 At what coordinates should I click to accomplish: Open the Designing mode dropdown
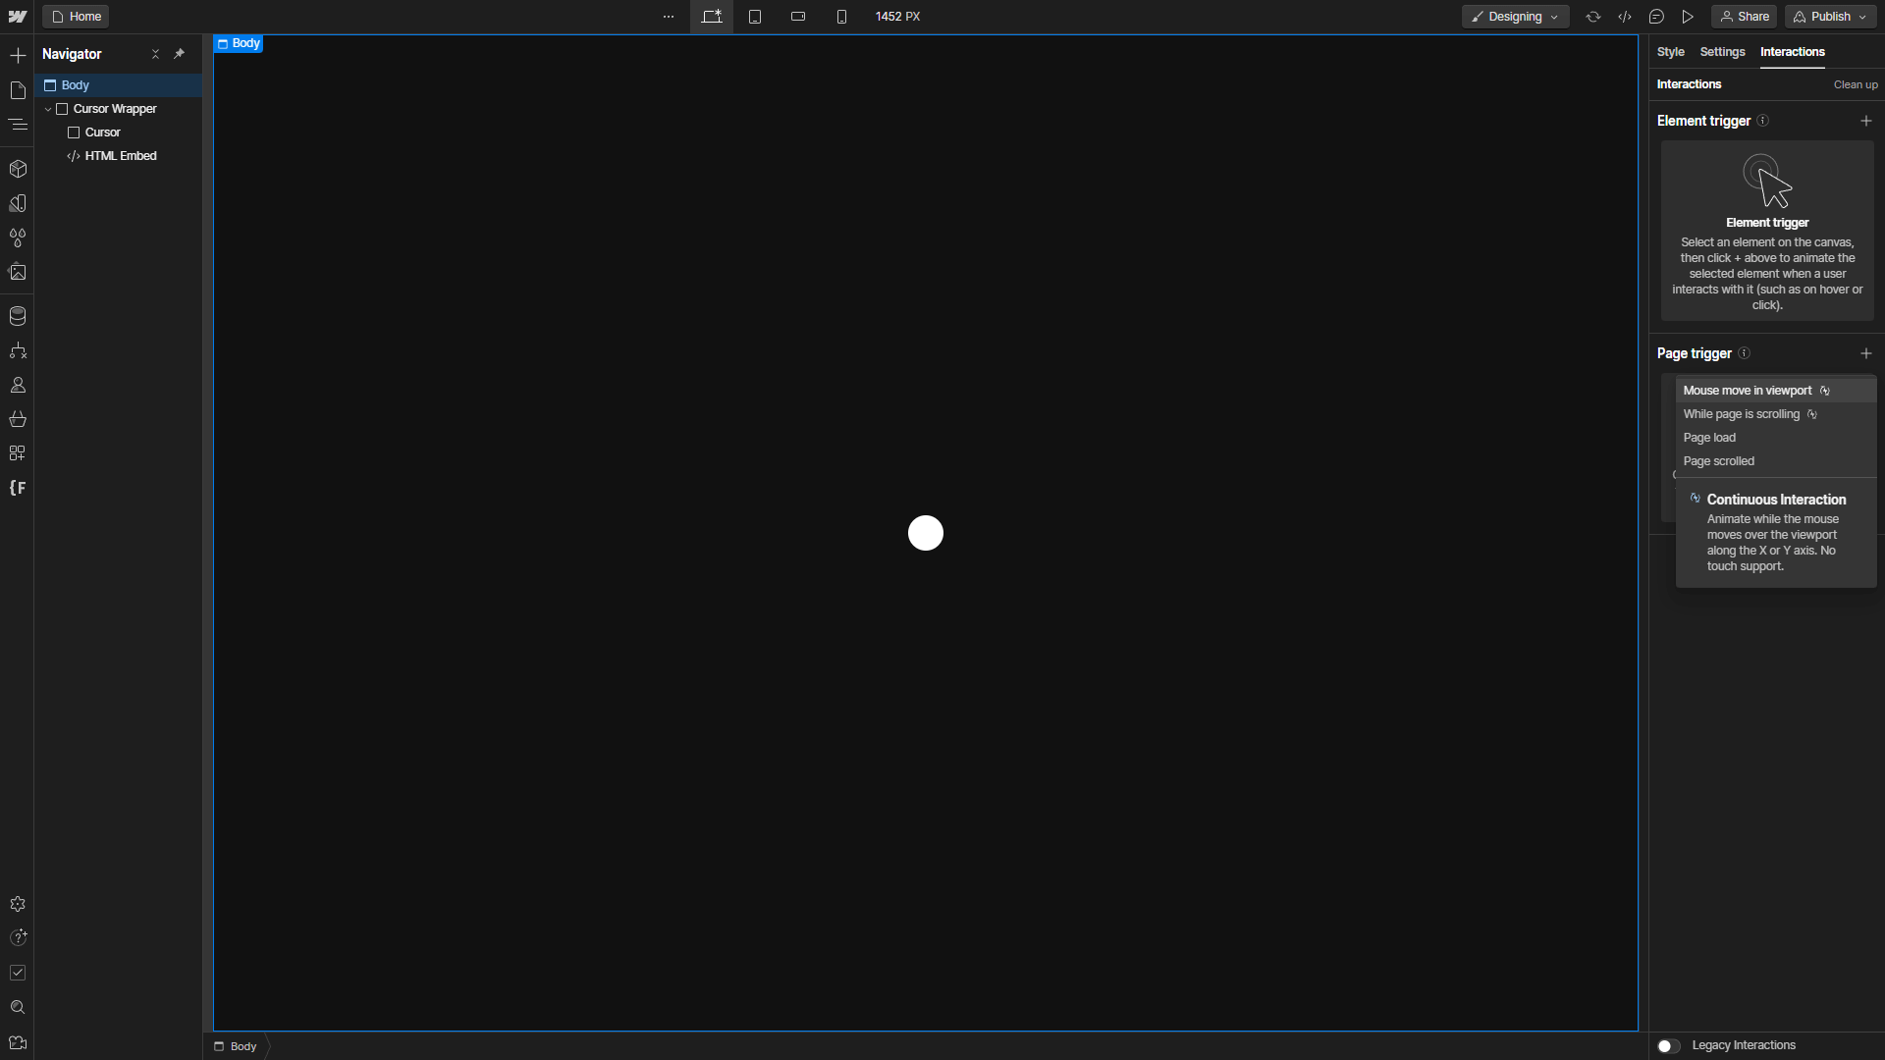(x=1515, y=17)
